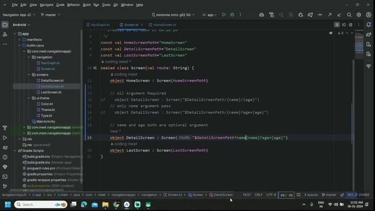Image resolution: width=375 pixels, height=211 pixels.
Task: Toggle reader mode eye icon in editor
Action: [x=330, y=33]
